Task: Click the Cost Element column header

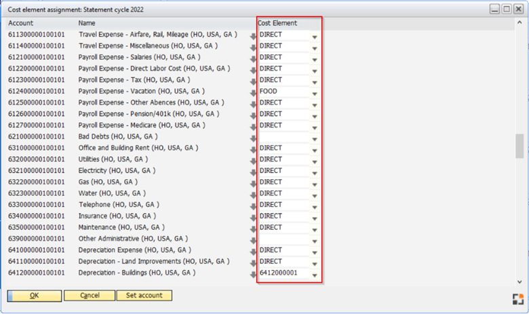Action: 277,23
